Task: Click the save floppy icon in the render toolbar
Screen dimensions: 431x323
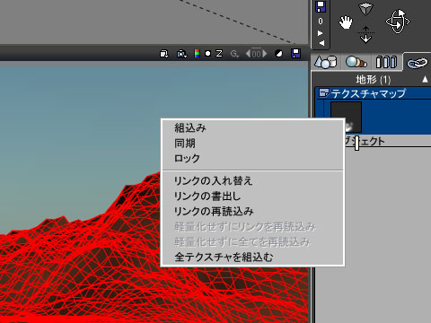Action: (295, 54)
